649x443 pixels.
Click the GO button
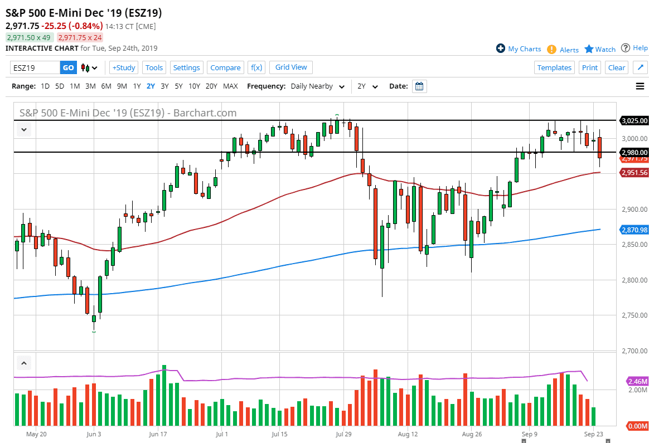pyautogui.click(x=67, y=67)
